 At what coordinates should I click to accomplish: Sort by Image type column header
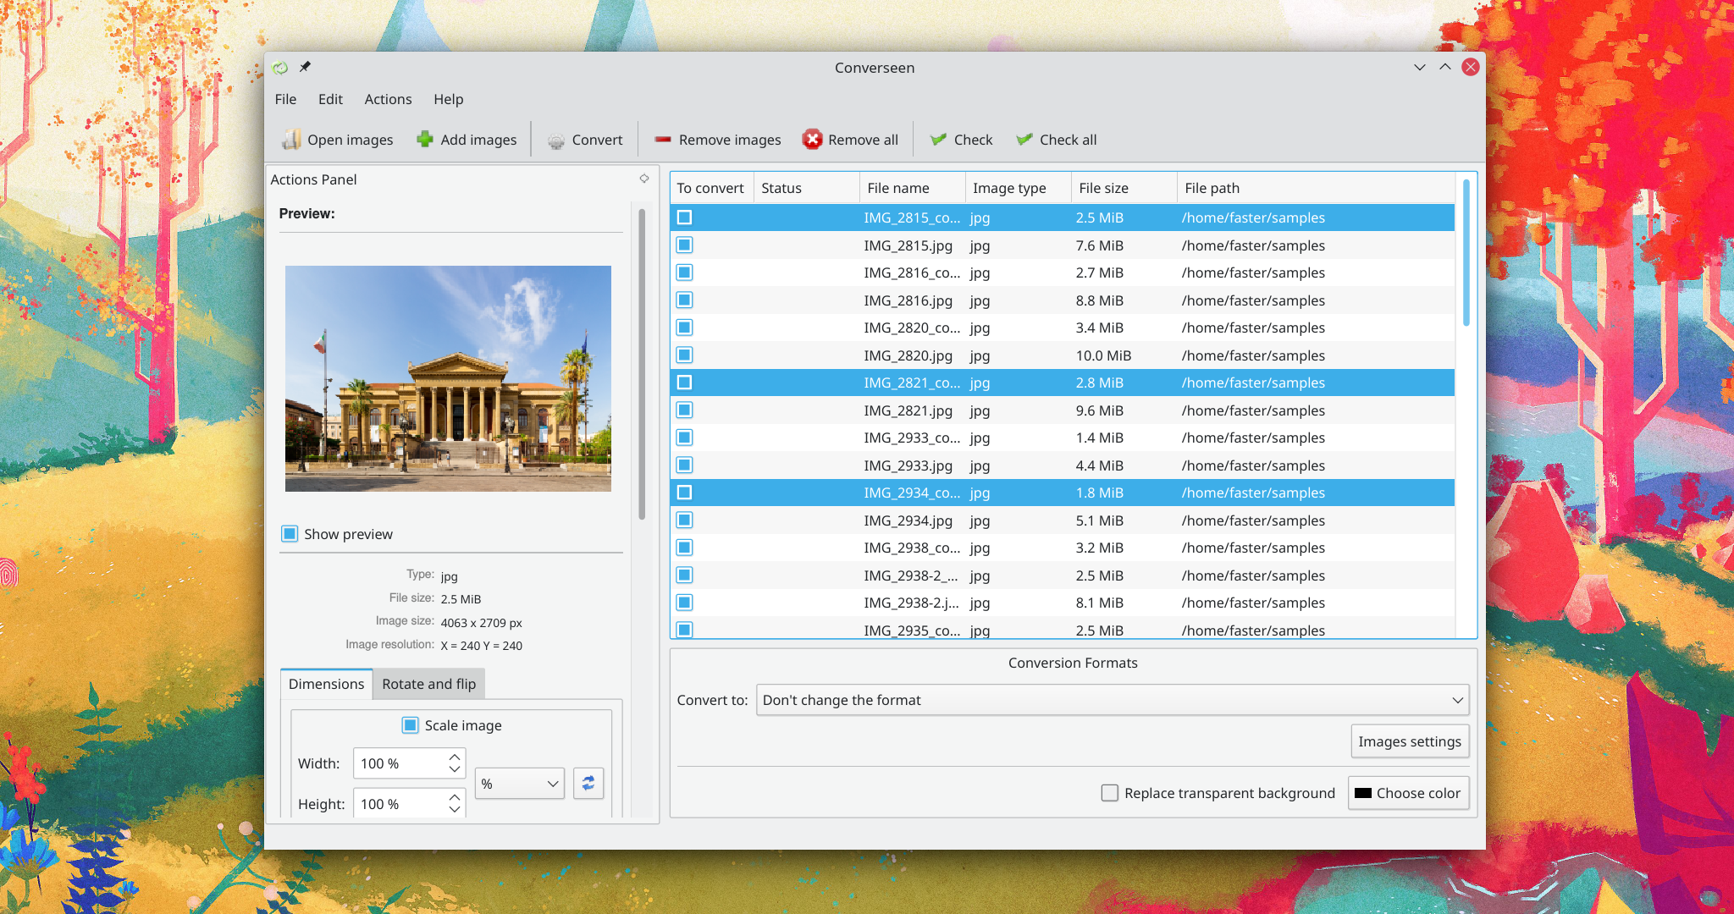tap(1019, 188)
